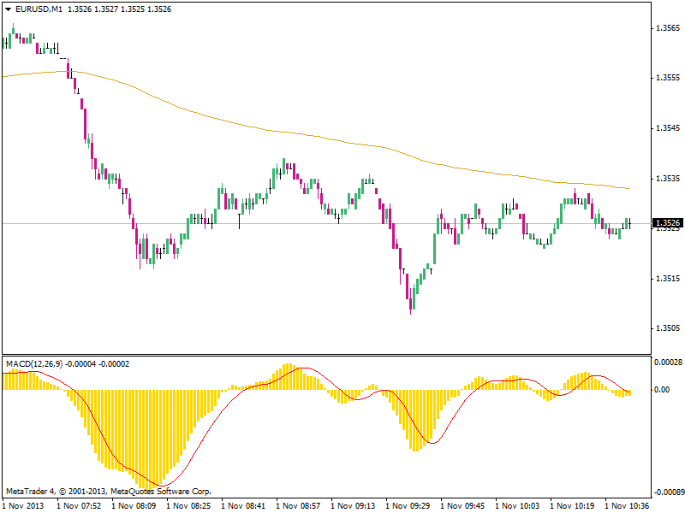Click the EURUSD,M1 chart title text
Image resolution: width=685 pixels, height=513 pixels.
point(39,9)
